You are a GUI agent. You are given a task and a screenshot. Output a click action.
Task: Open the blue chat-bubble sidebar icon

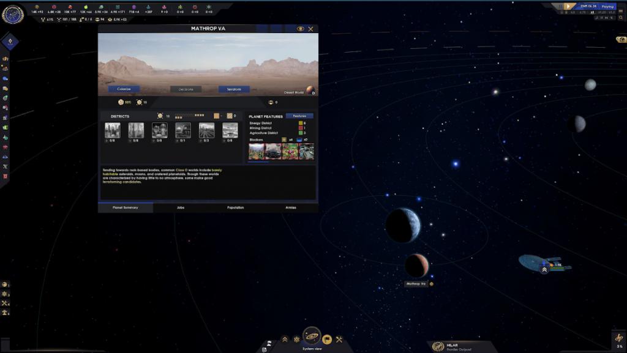pyautogui.click(x=5, y=79)
